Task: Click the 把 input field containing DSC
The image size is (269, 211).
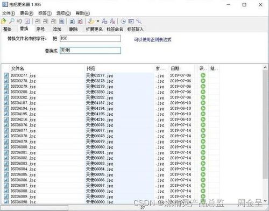Action: pos(90,38)
